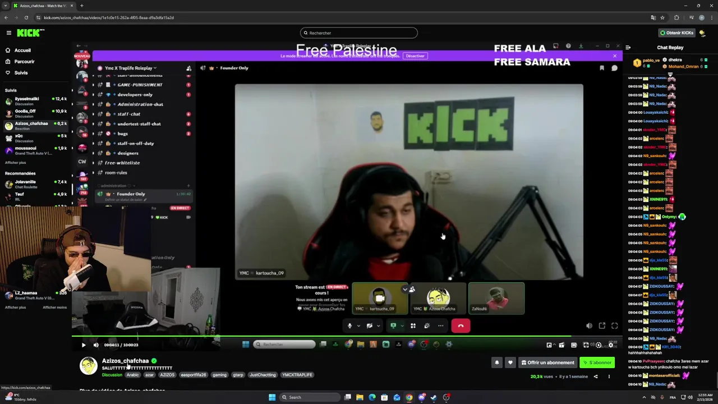Screen dimensions: 718x404
Task: Show hidden system tray icons
Action: [x=644, y=397]
